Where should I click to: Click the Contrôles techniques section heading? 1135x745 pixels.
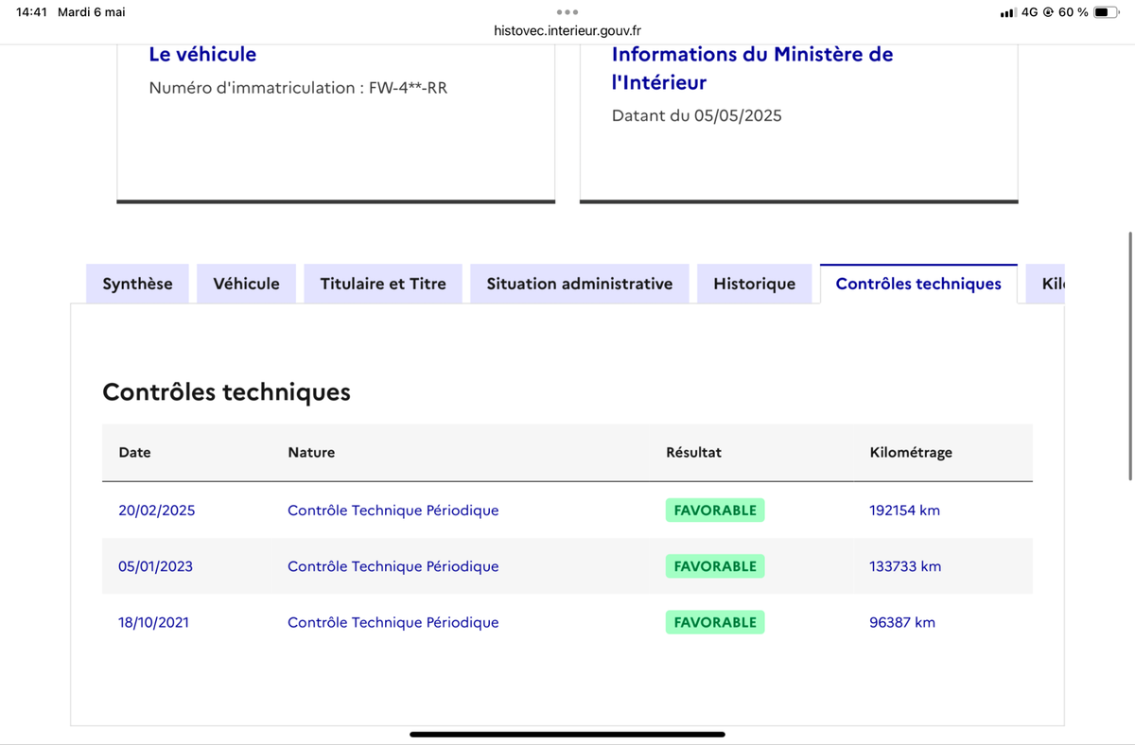click(226, 391)
